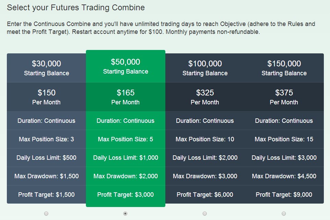Click the $100,000 Starting Balance header
The height and width of the screenshot is (220, 330).
(x=205, y=68)
